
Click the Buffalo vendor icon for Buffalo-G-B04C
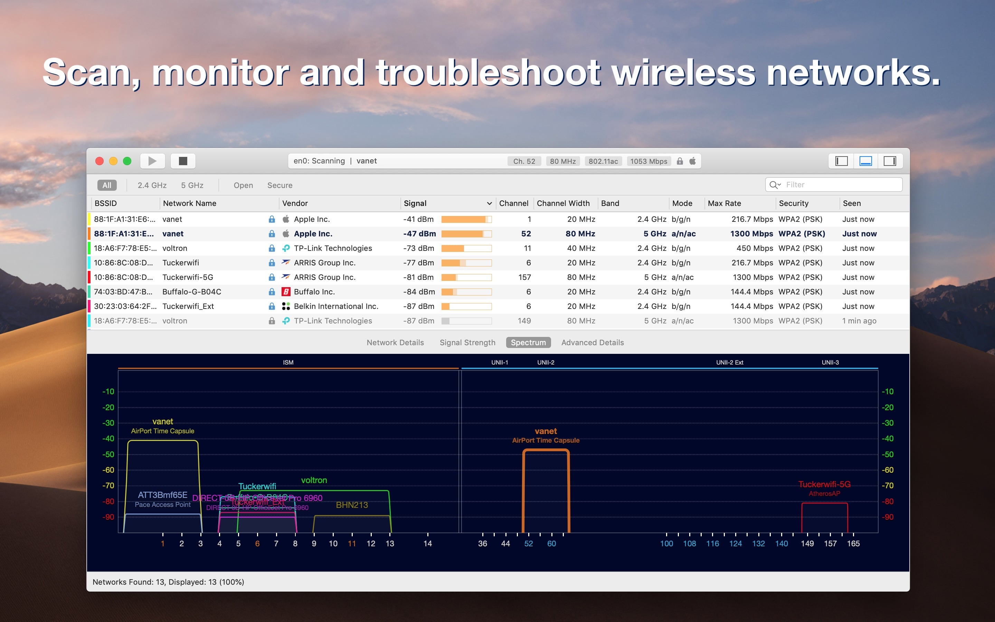click(x=286, y=291)
